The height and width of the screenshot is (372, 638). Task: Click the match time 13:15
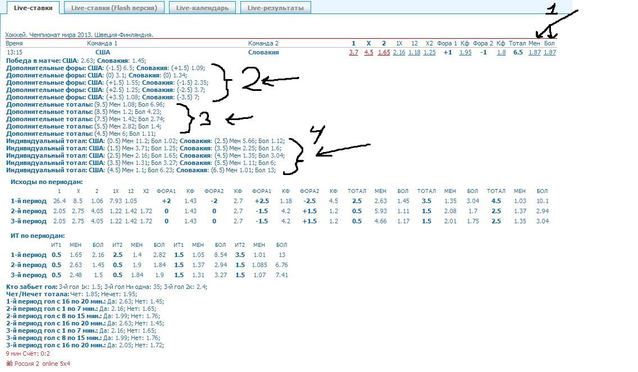tap(15, 52)
